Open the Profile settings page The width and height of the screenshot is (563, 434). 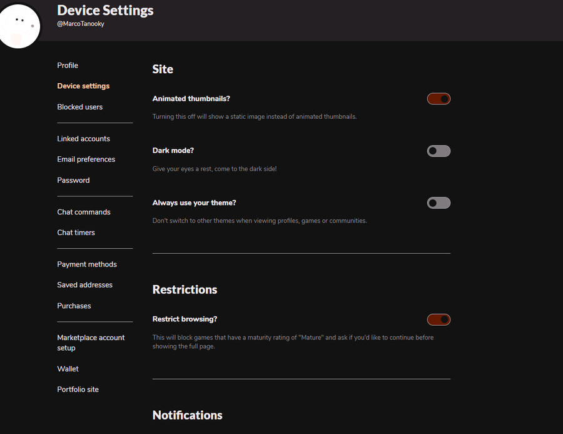[68, 65]
